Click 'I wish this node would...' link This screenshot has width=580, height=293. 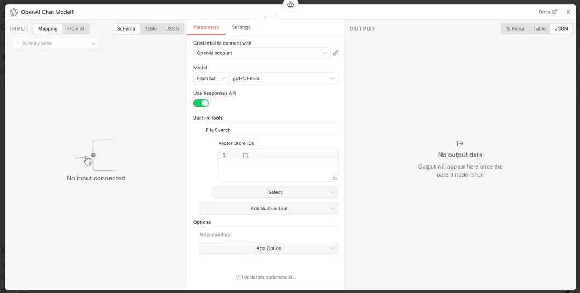pos(269,277)
